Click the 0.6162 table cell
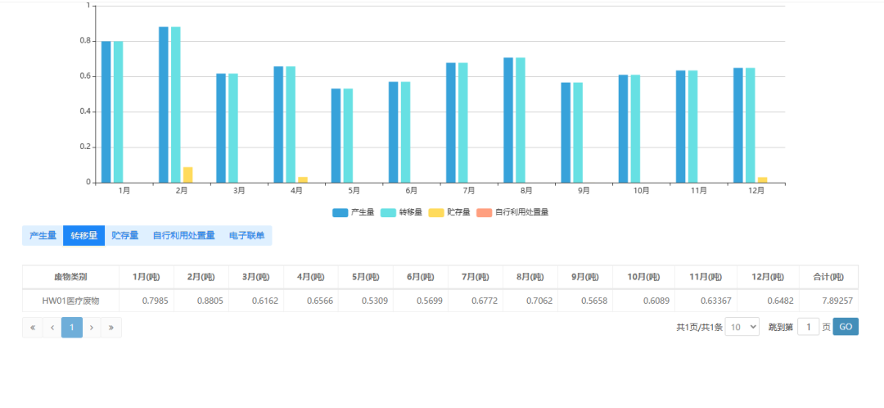This screenshot has height=408, width=884. point(256,301)
